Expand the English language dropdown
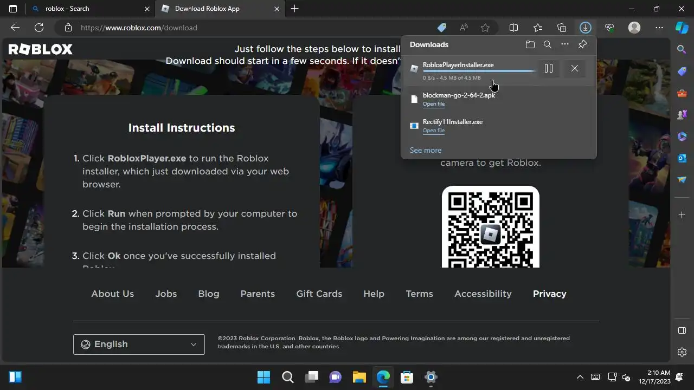The image size is (694, 390). (x=139, y=344)
